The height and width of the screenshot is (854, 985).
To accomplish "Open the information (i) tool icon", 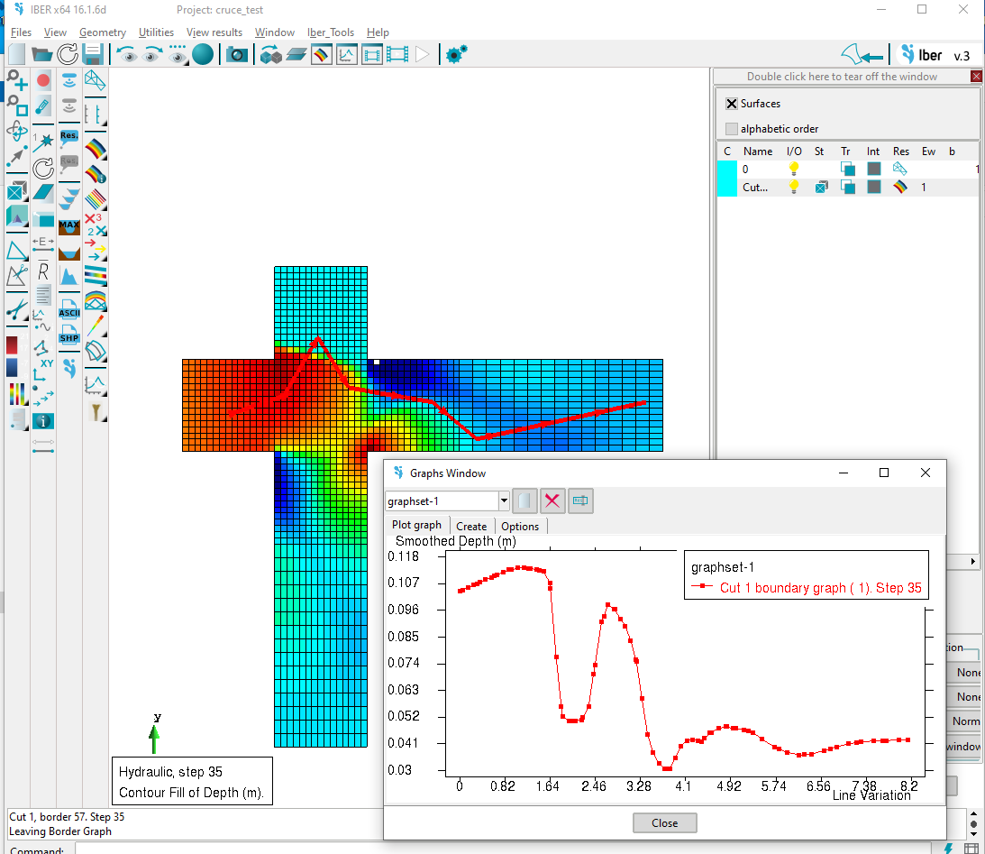I will click(x=43, y=420).
